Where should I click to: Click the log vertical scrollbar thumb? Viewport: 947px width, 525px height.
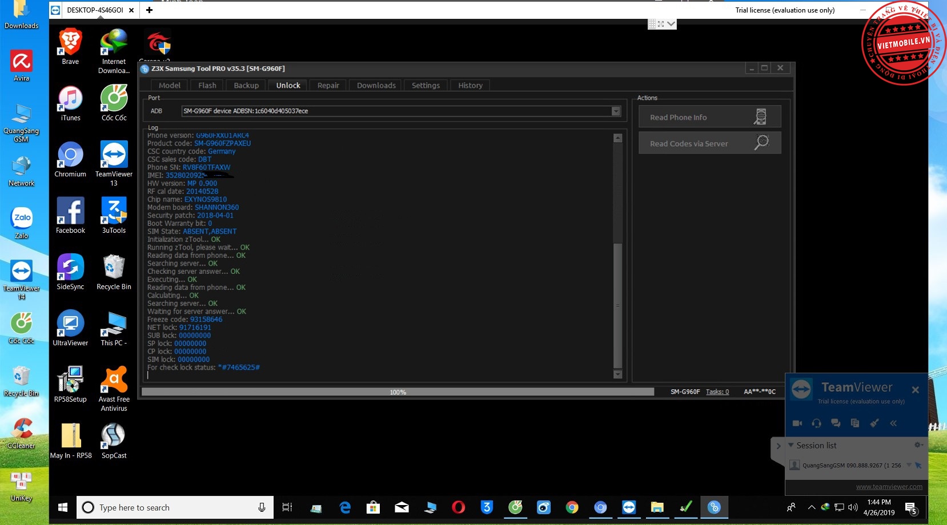[617, 305]
